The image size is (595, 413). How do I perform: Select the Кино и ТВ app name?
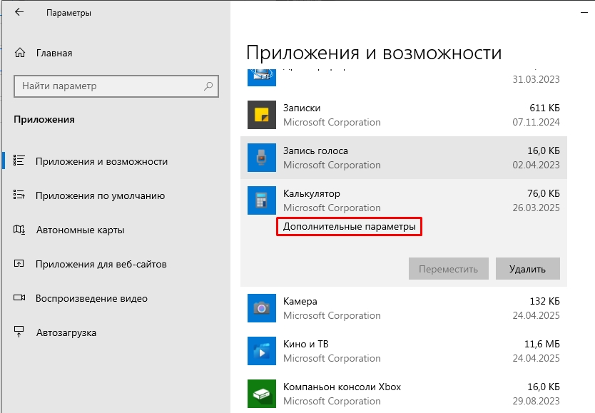click(x=305, y=344)
